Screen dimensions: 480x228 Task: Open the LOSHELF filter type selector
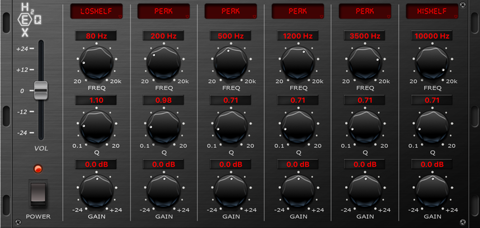96,11
